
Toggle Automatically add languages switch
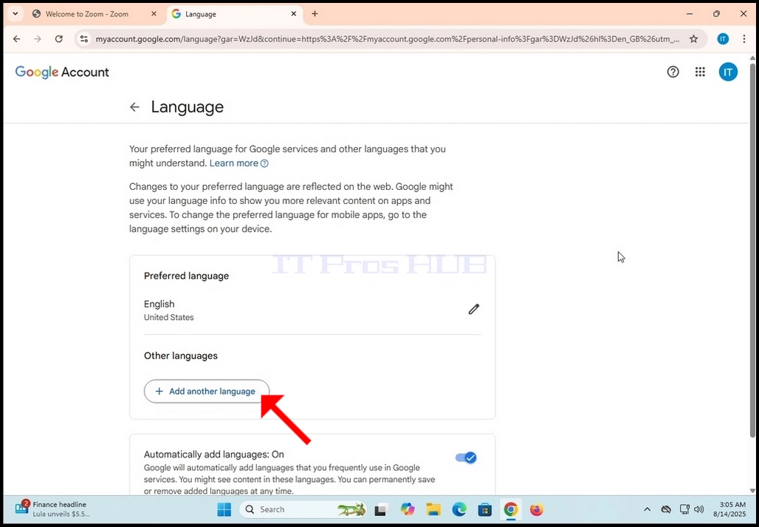tap(466, 458)
